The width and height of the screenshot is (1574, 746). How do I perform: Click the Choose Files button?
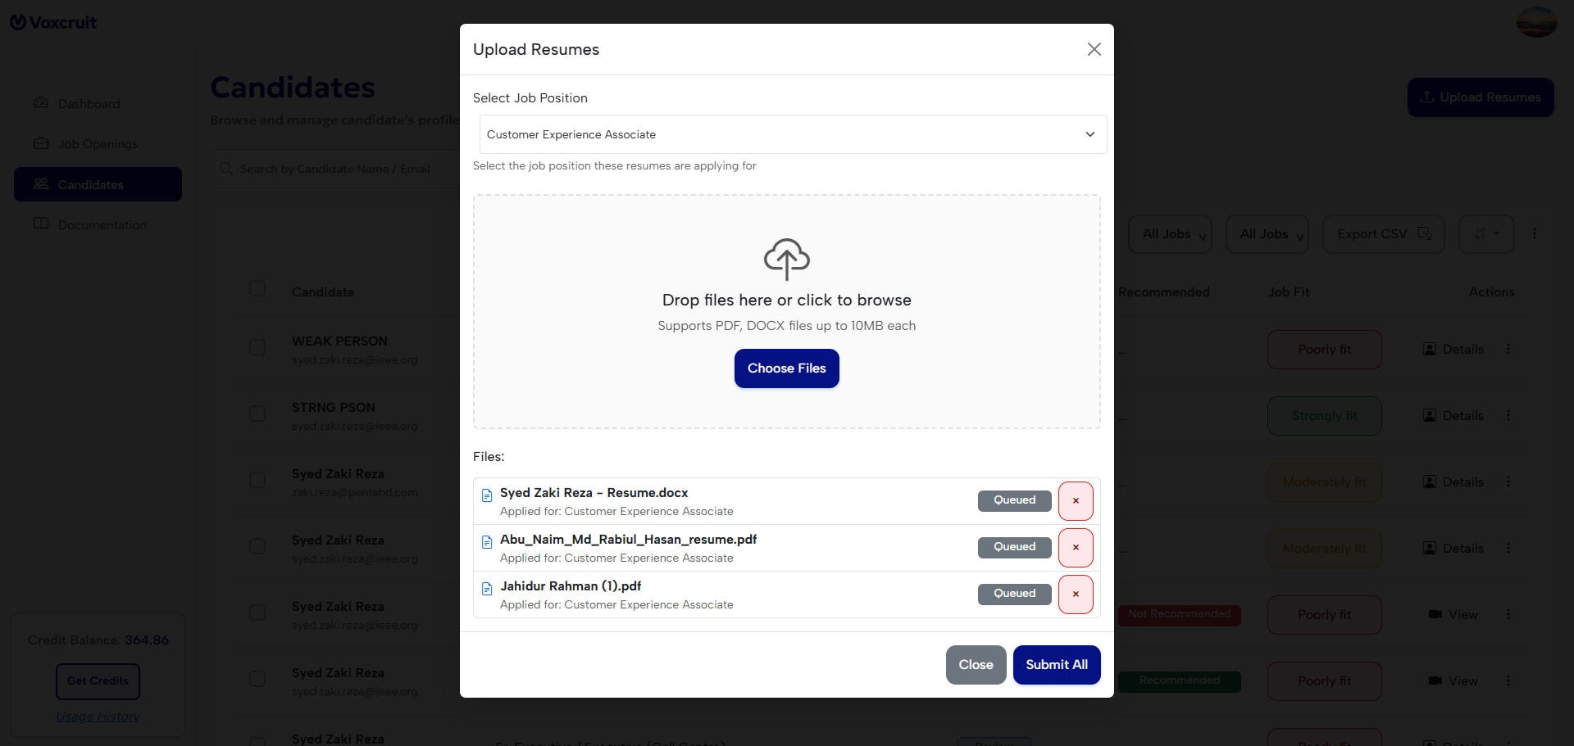point(787,368)
